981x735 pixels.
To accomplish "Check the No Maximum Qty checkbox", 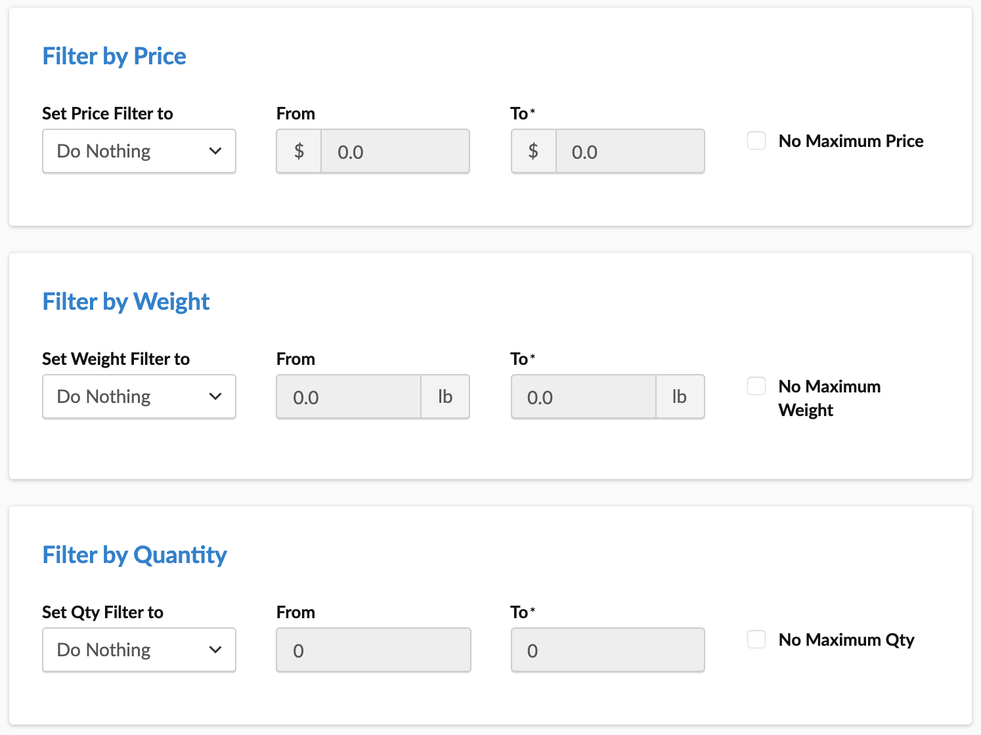I will (x=756, y=639).
